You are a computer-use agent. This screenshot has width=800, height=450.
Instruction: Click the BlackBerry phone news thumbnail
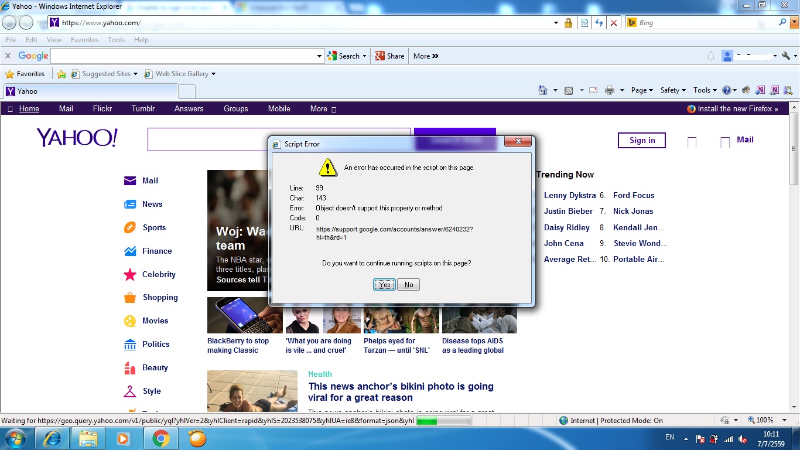[245, 315]
